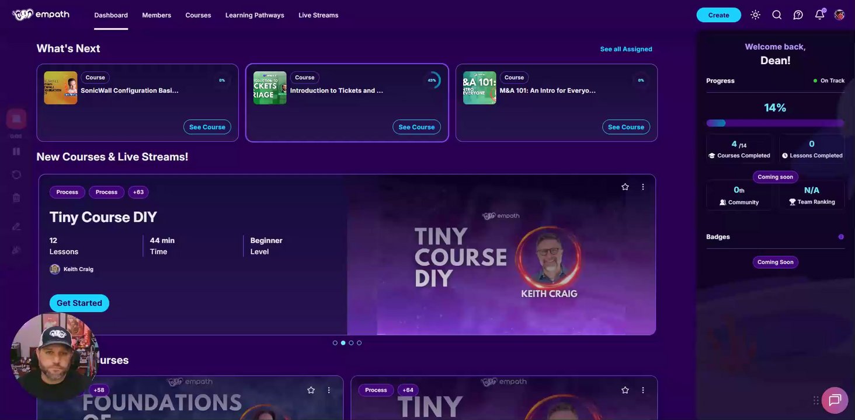Open more options on Tiny Course DIY featured card
The height and width of the screenshot is (420, 855).
(x=643, y=187)
